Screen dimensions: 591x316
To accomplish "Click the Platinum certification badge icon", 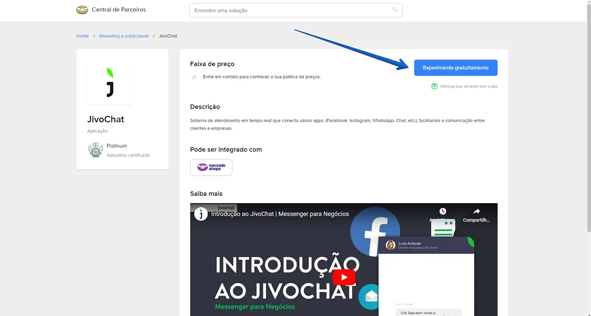I will click(96, 150).
